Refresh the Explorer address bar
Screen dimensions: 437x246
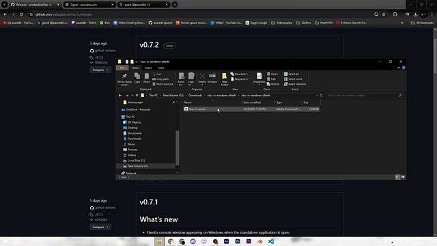tap(321, 96)
